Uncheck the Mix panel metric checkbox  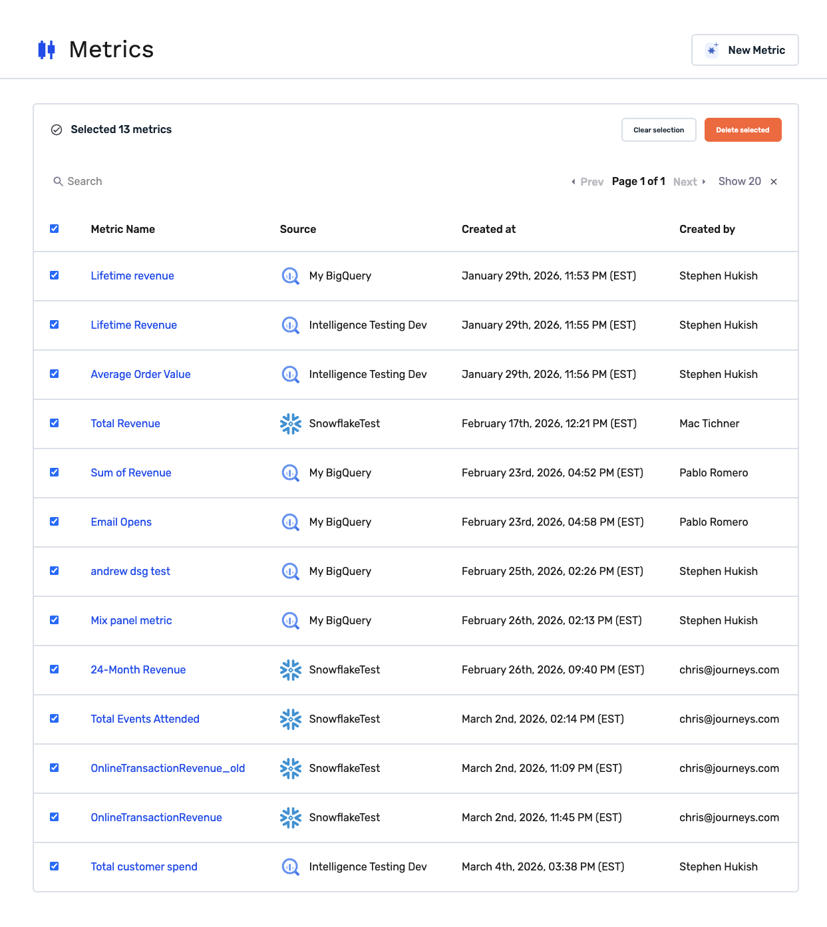click(55, 620)
